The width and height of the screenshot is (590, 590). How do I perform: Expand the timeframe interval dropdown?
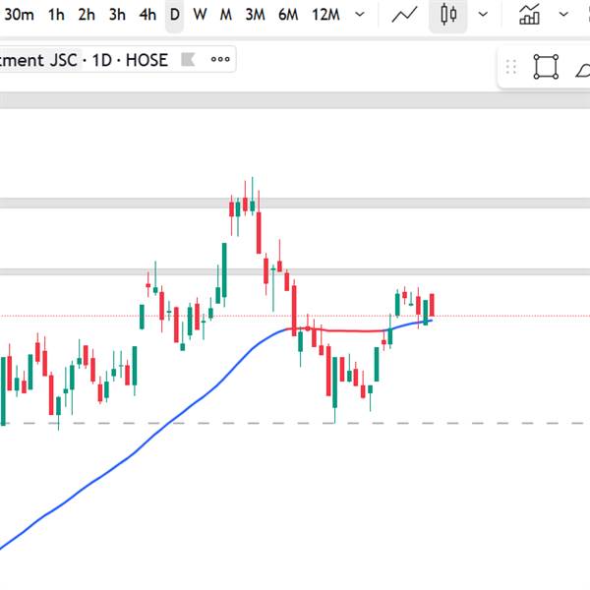point(360,15)
